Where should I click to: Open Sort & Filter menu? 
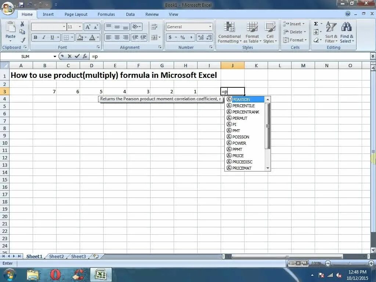(x=331, y=32)
